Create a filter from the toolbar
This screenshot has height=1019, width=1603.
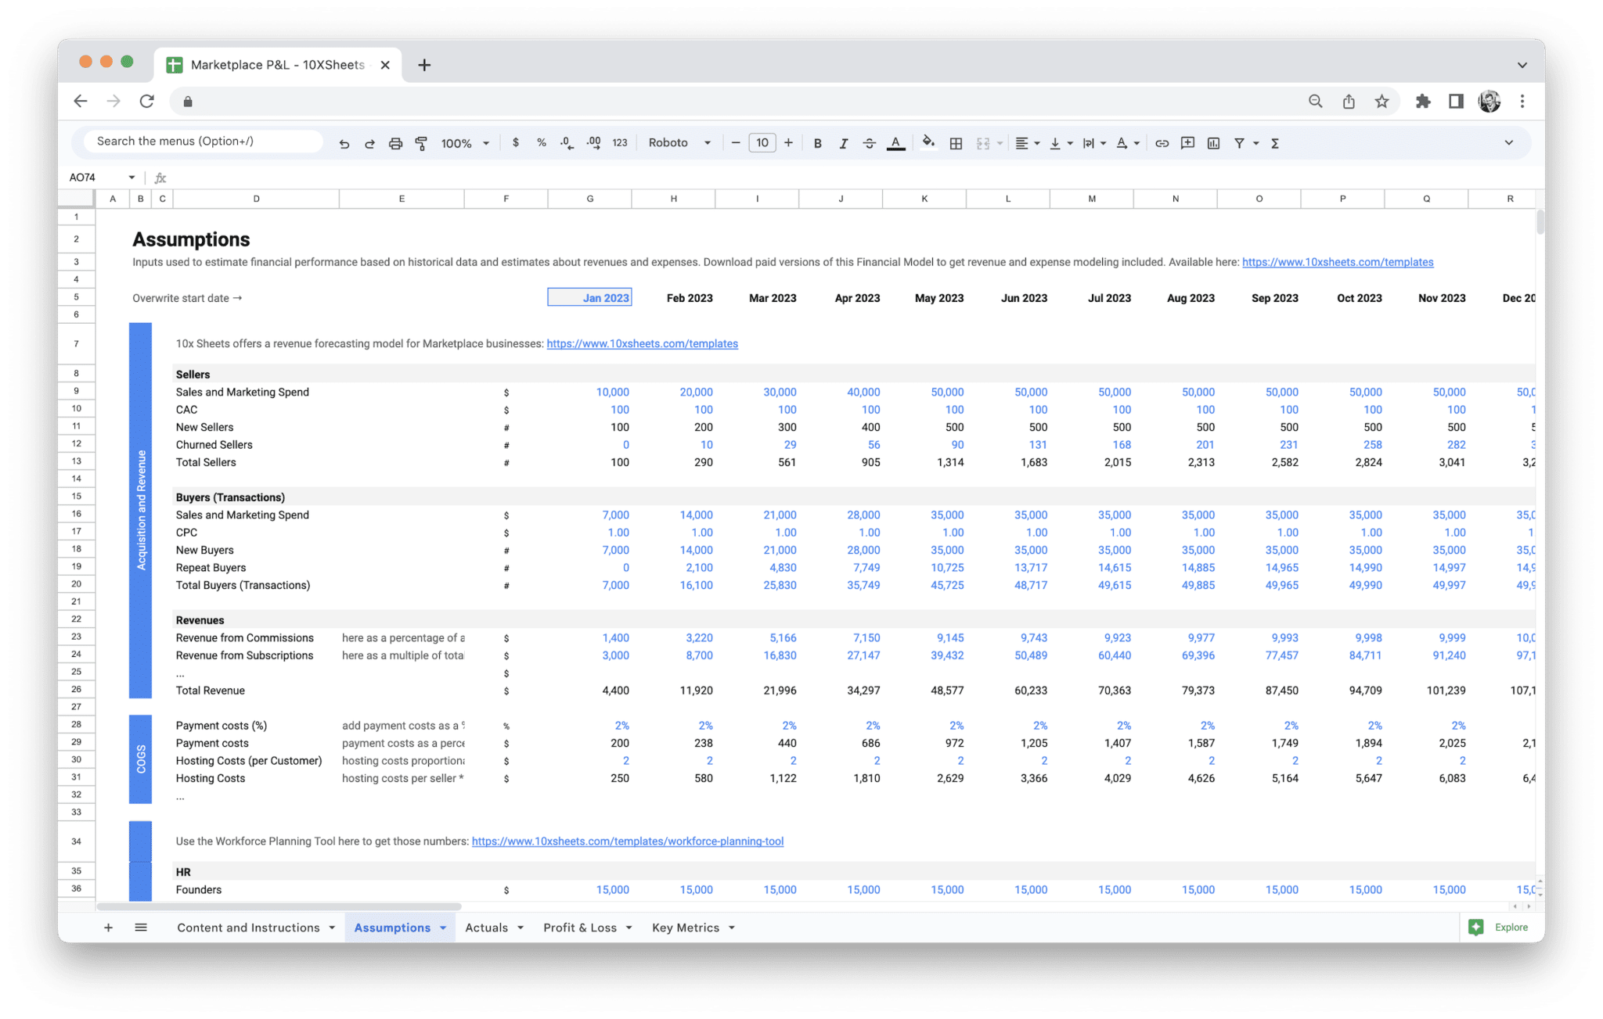(1239, 142)
